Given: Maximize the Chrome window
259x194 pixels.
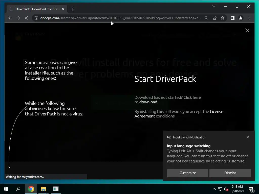Looking at the screenshot, I should click(x=237, y=6).
